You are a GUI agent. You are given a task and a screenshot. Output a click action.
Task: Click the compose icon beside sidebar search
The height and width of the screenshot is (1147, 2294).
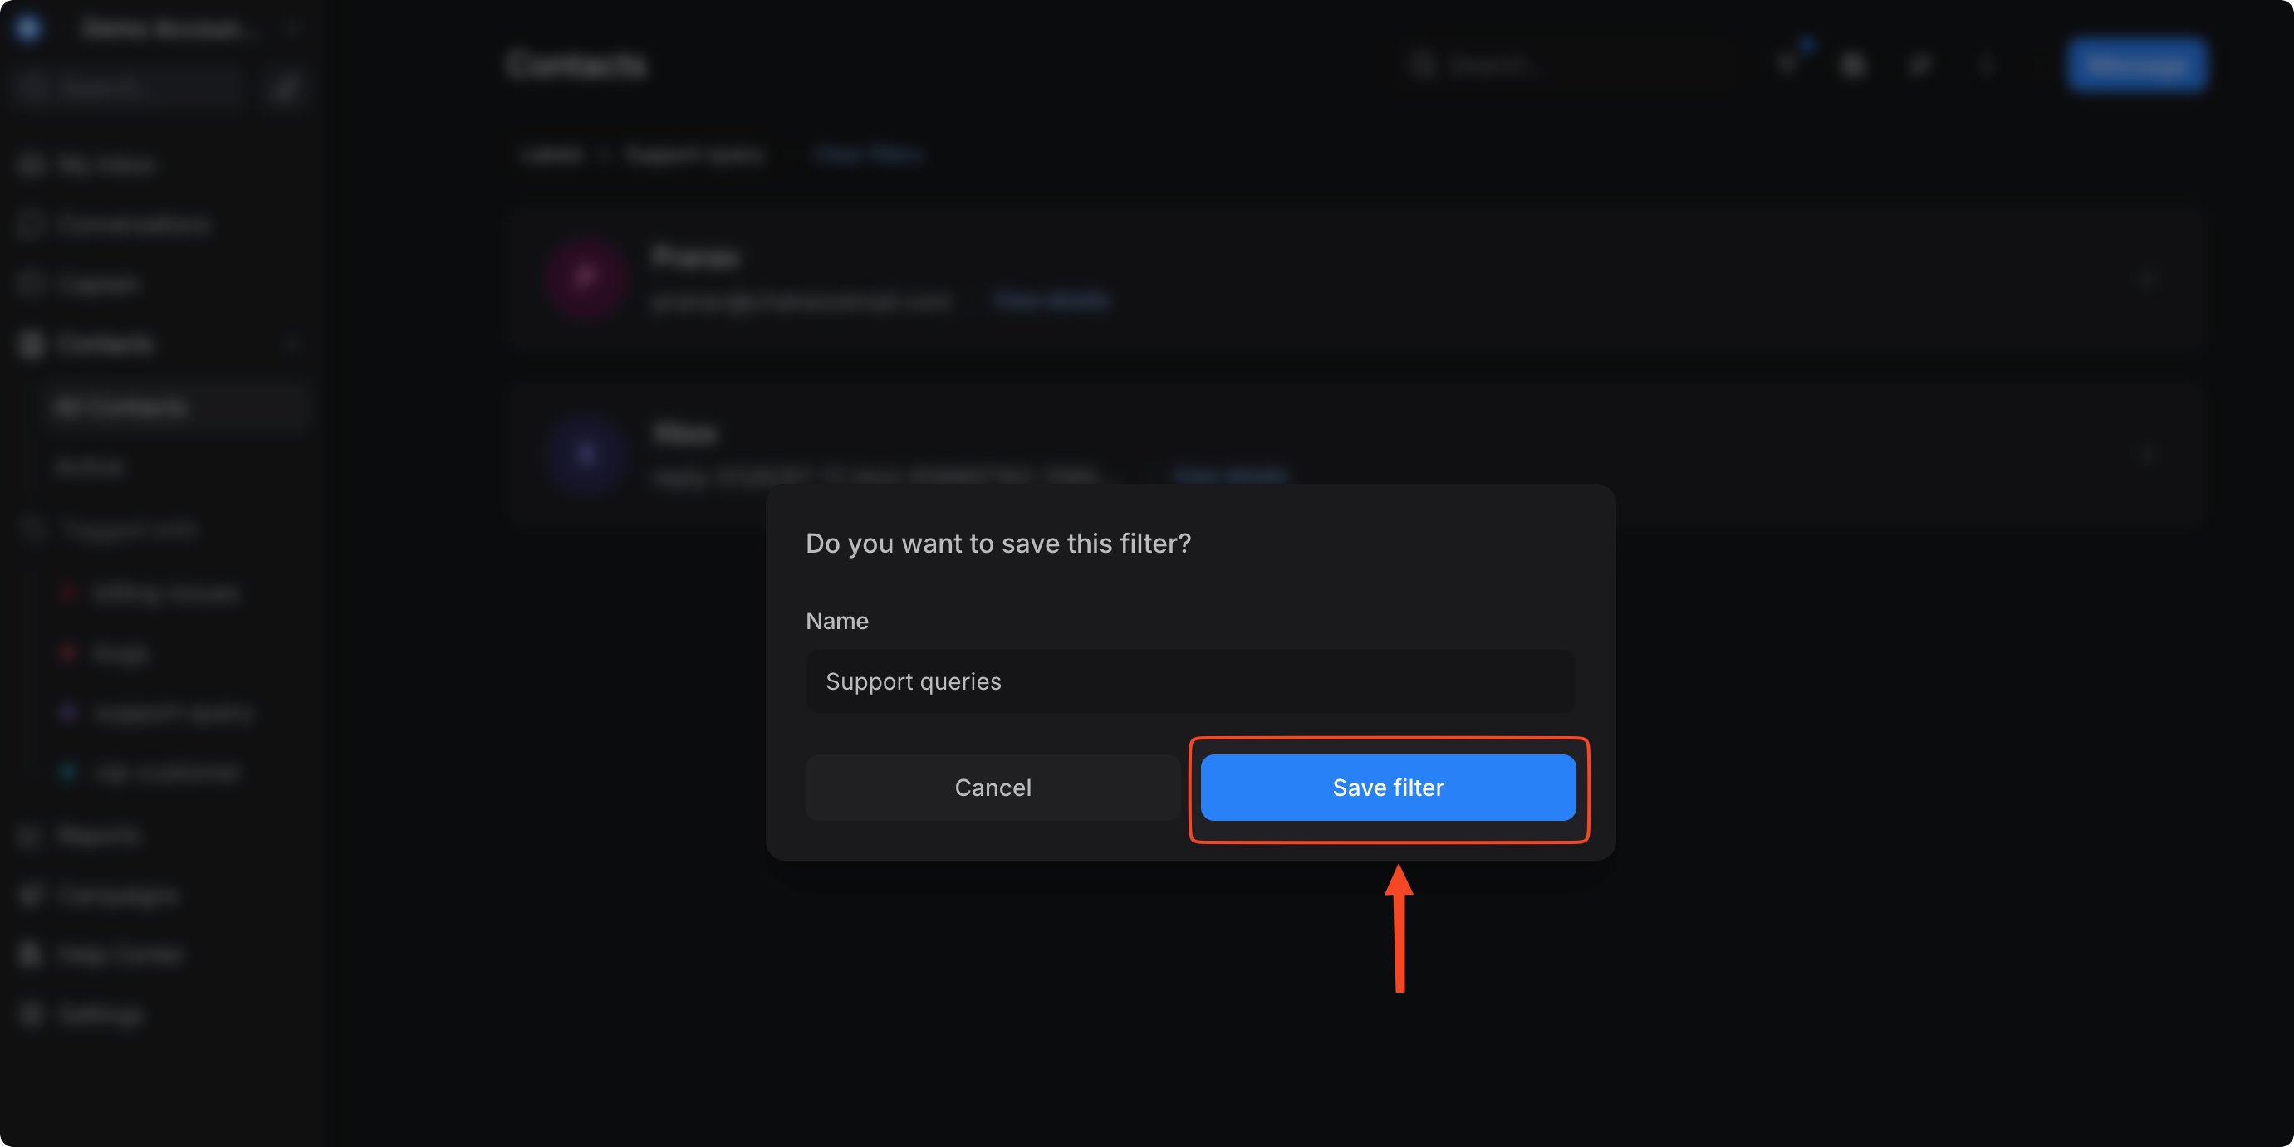click(x=286, y=87)
